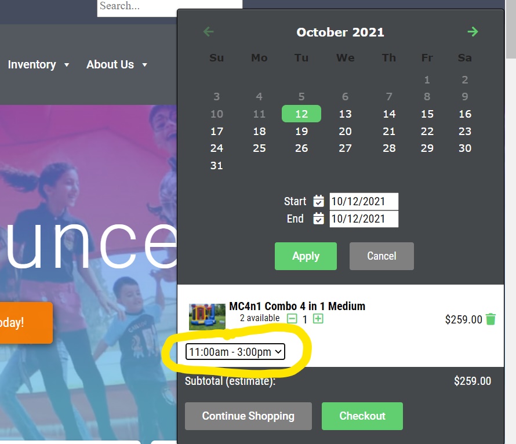Open the 11:00am - 3:00pm time dropdown
Image resolution: width=516 pixels, height=444 pixels.
[235, 352]
